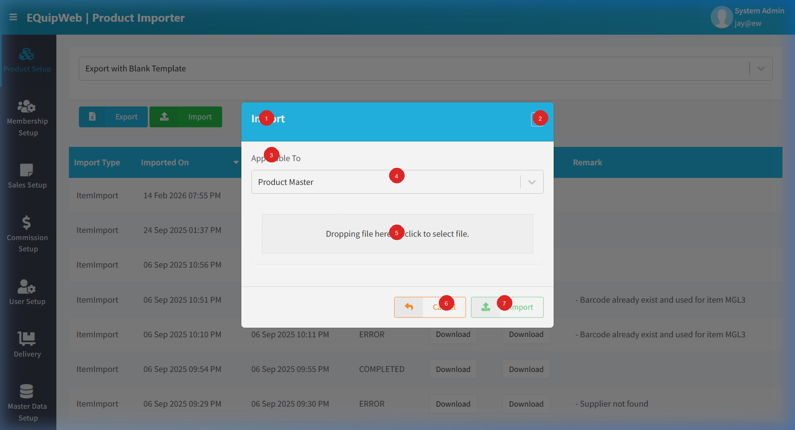The width and height of the screenshot is (795, 430).
Task: Click the Excel Export button behind the dialog
Action: 113,117
